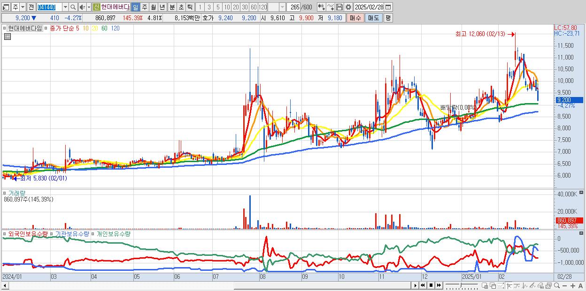Click the rewind replay button
Screen dimensions: 586x291
pyautogui.click(x=423, y=285)
